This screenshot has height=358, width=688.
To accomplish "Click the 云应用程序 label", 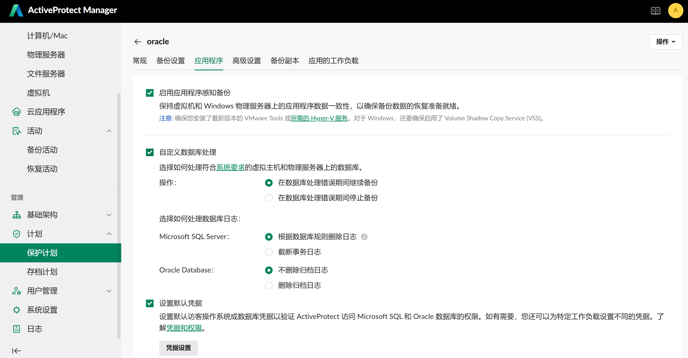I will pos(46,112).
